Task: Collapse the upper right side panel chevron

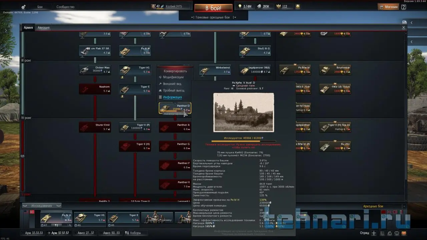Action: point(411,23)
